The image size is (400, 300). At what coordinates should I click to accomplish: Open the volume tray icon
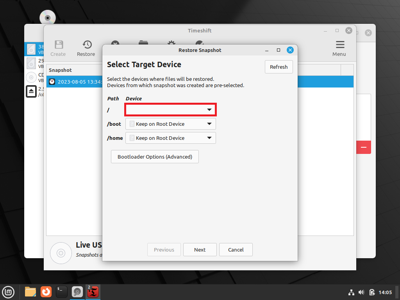(361, 292)
